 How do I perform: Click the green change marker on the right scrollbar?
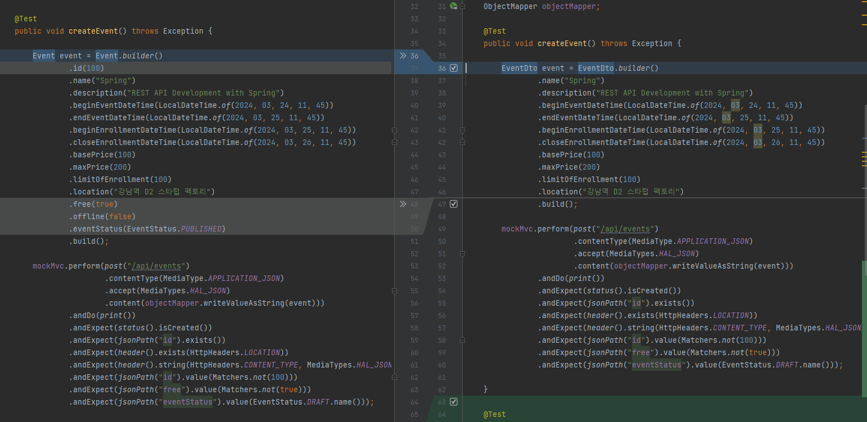[x=864, y=328]
